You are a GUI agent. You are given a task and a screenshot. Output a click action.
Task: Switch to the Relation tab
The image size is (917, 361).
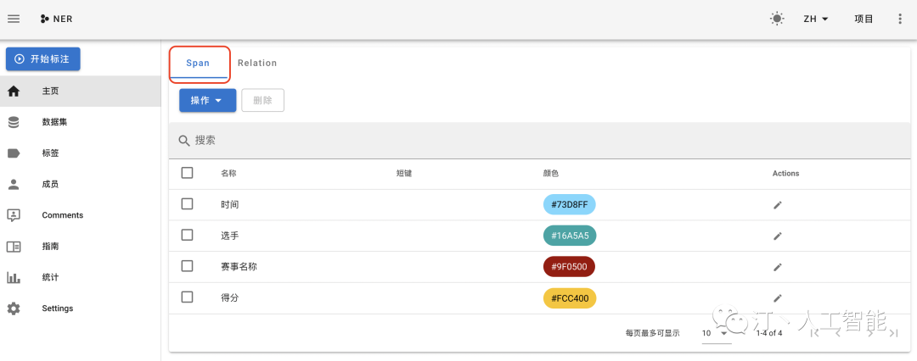point(257,63)
